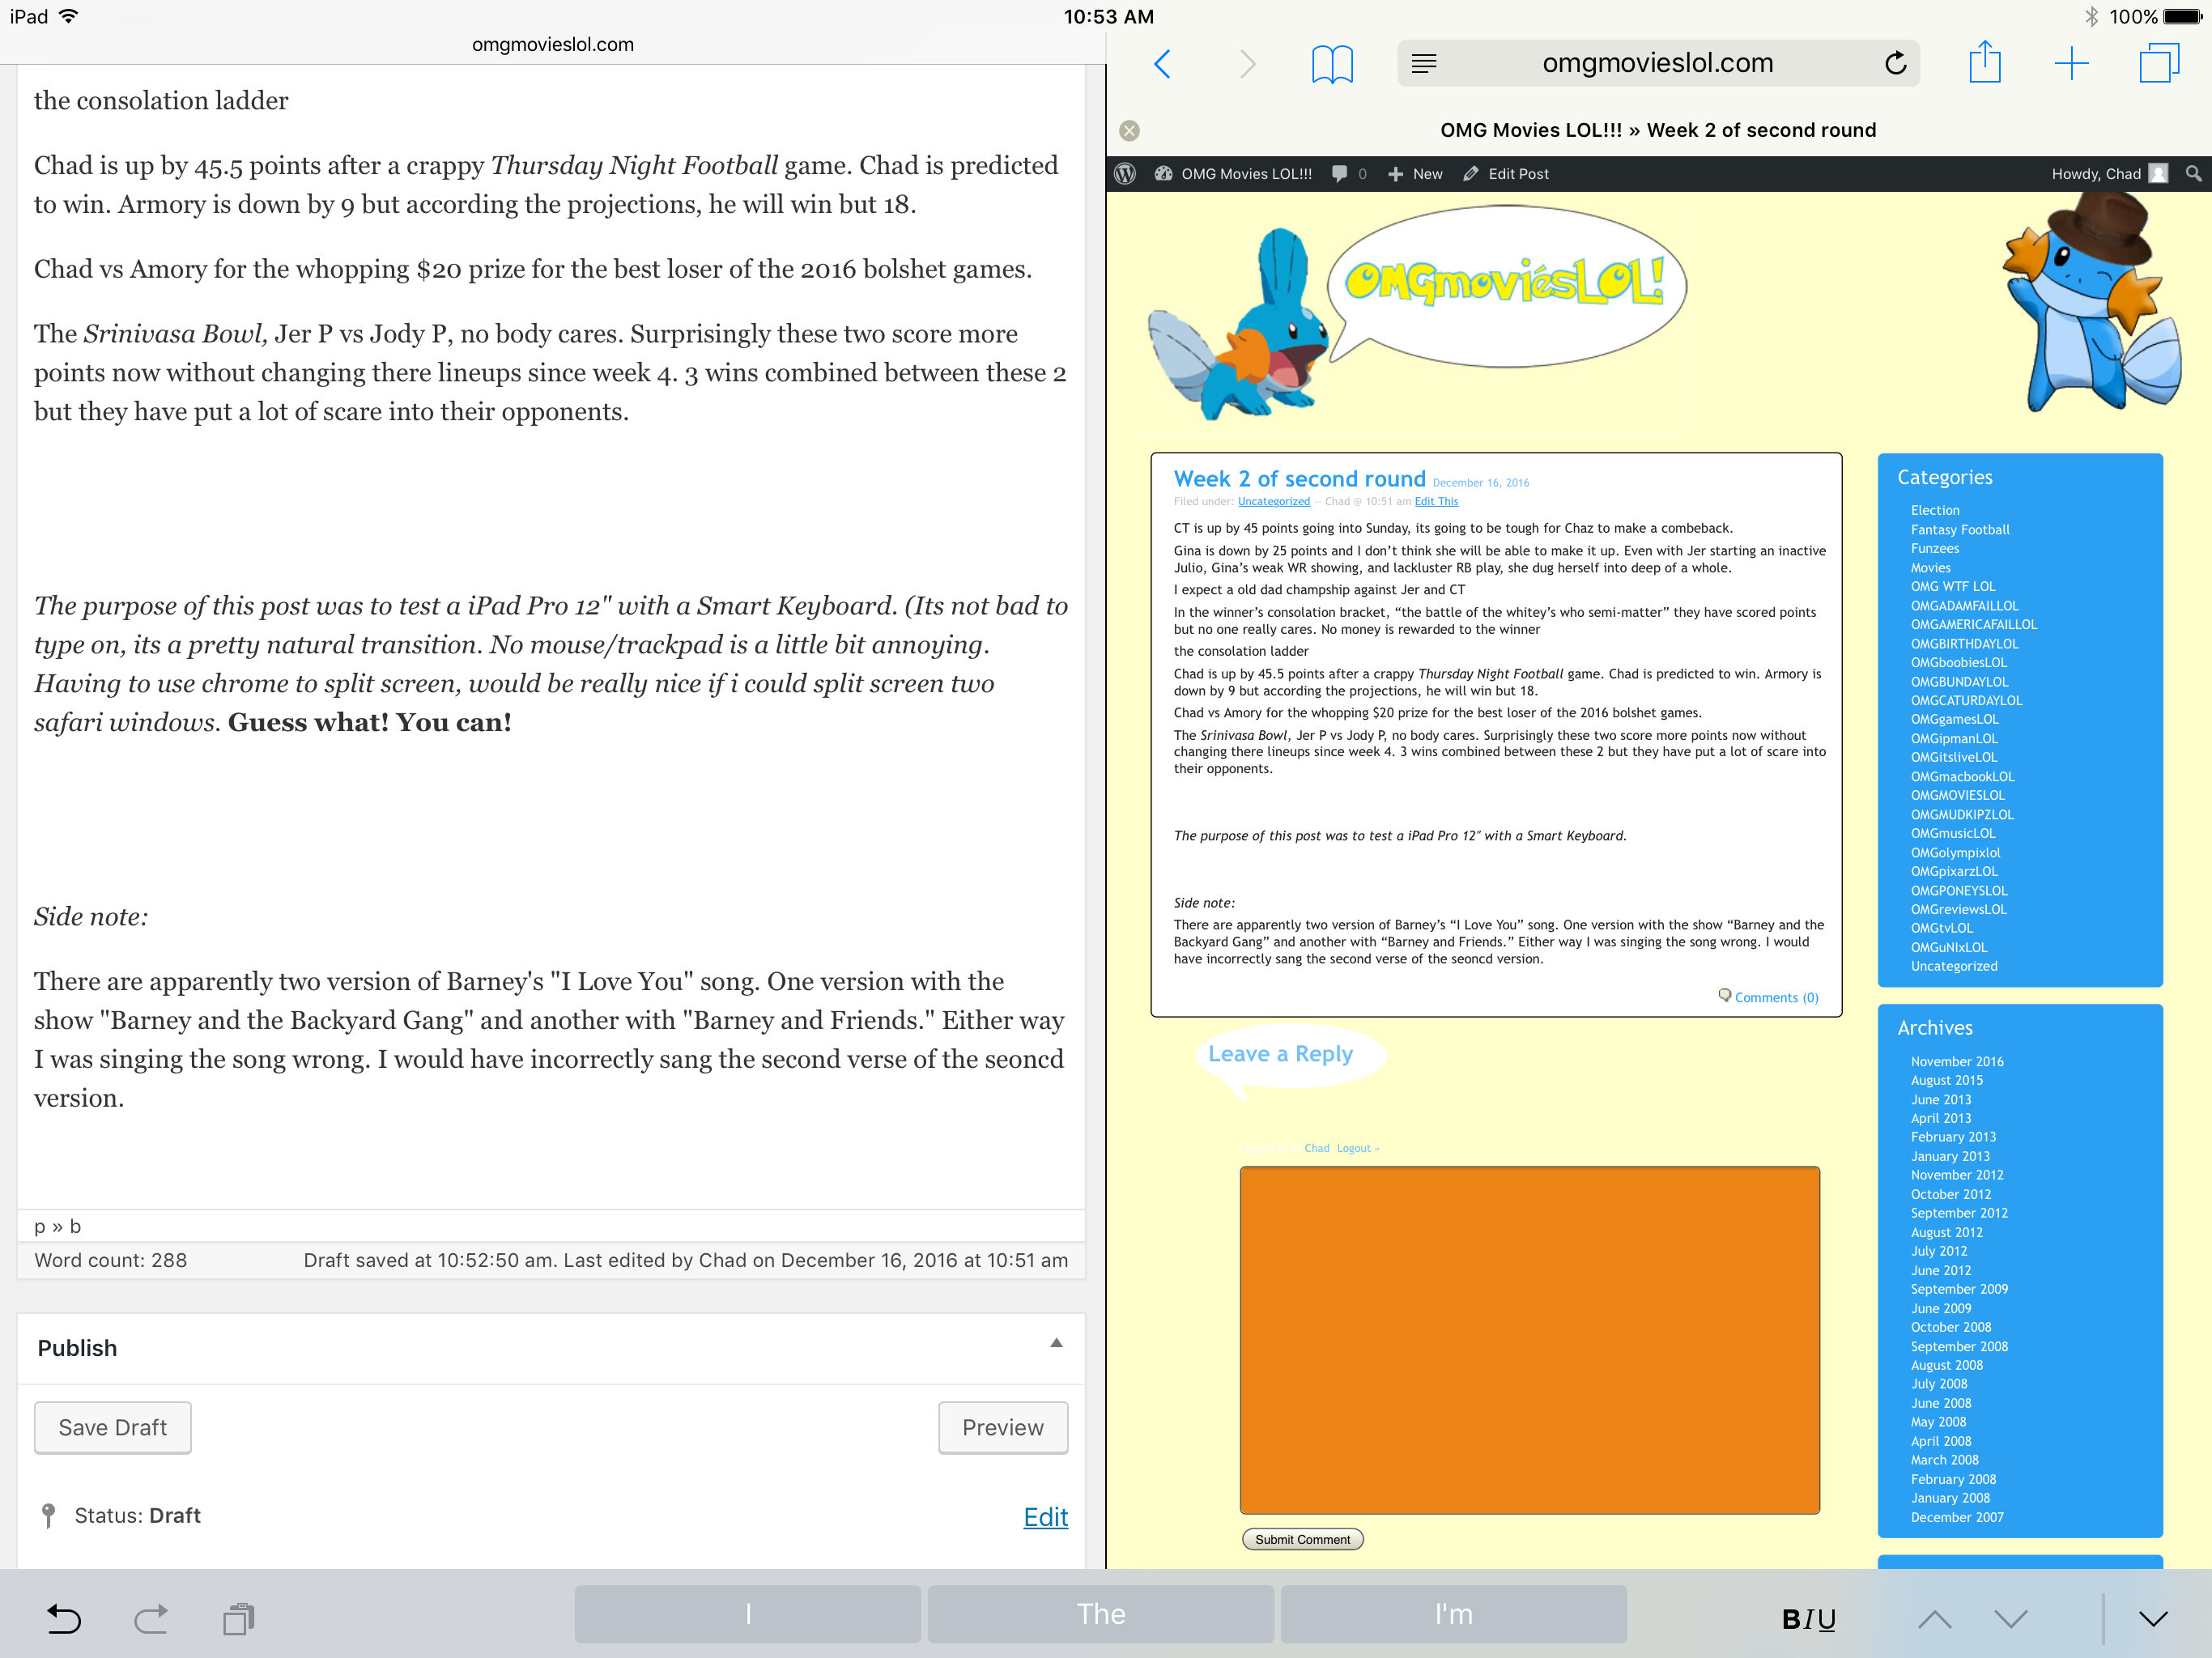Tap next field down chevron
Screen dimensions: 2212x1658
coord(2011,1618)
